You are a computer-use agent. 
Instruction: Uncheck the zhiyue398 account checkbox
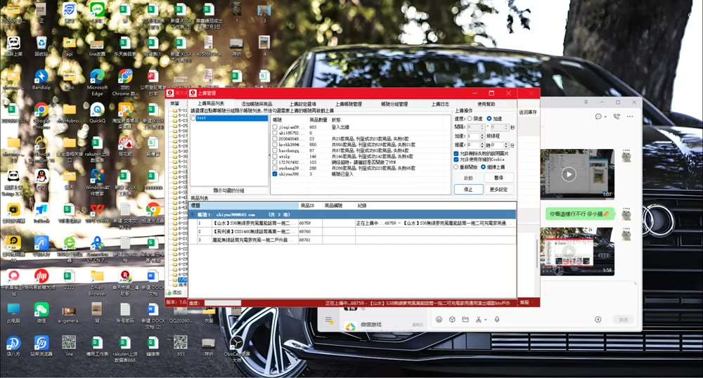(x=275, y=174)
